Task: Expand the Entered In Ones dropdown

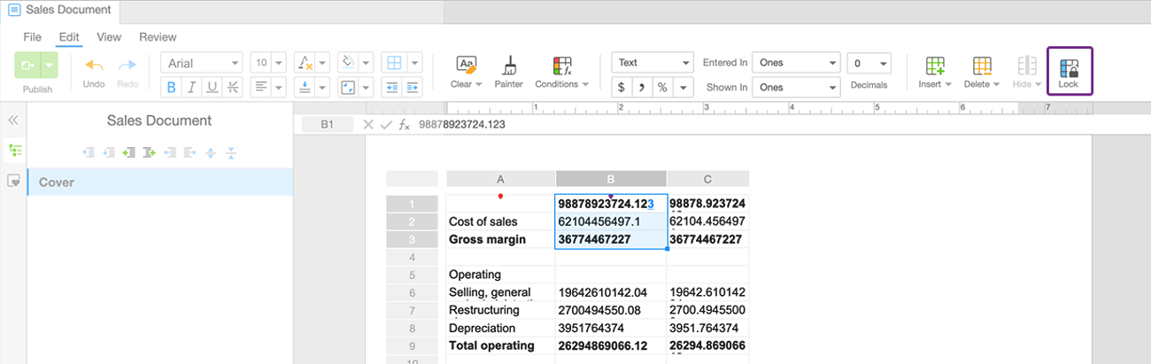Action: [796, 63]
